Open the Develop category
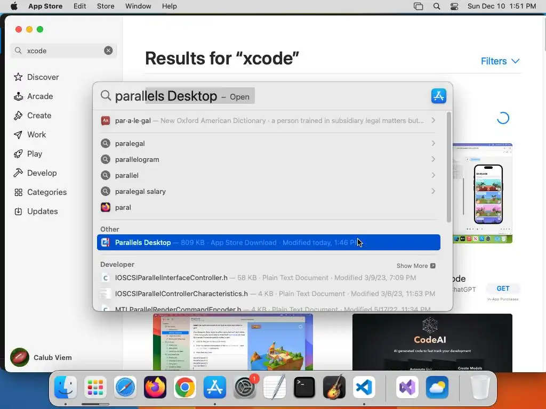Image resolution: width=546 pixels, height=409 pixels. coord(35,173)
